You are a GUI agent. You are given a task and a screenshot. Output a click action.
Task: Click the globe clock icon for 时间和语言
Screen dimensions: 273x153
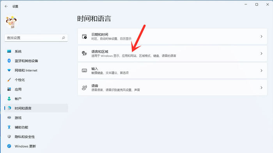(9, 108)
